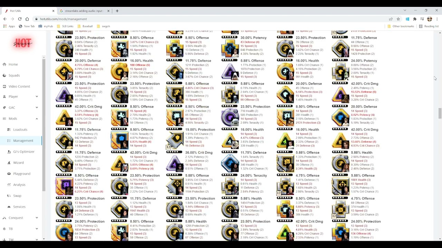Open the Playground sidebar item
The width and height of the screenshot is (442, 248).
[x=22, y=174]
